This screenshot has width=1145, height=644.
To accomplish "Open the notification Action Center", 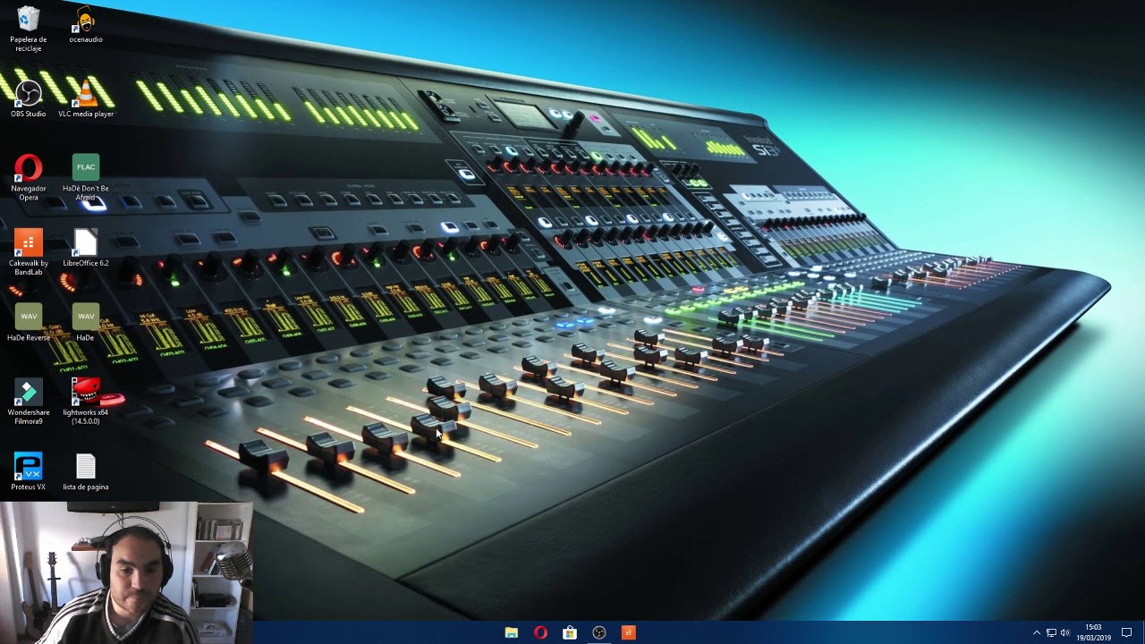I will pos(1126,632).
